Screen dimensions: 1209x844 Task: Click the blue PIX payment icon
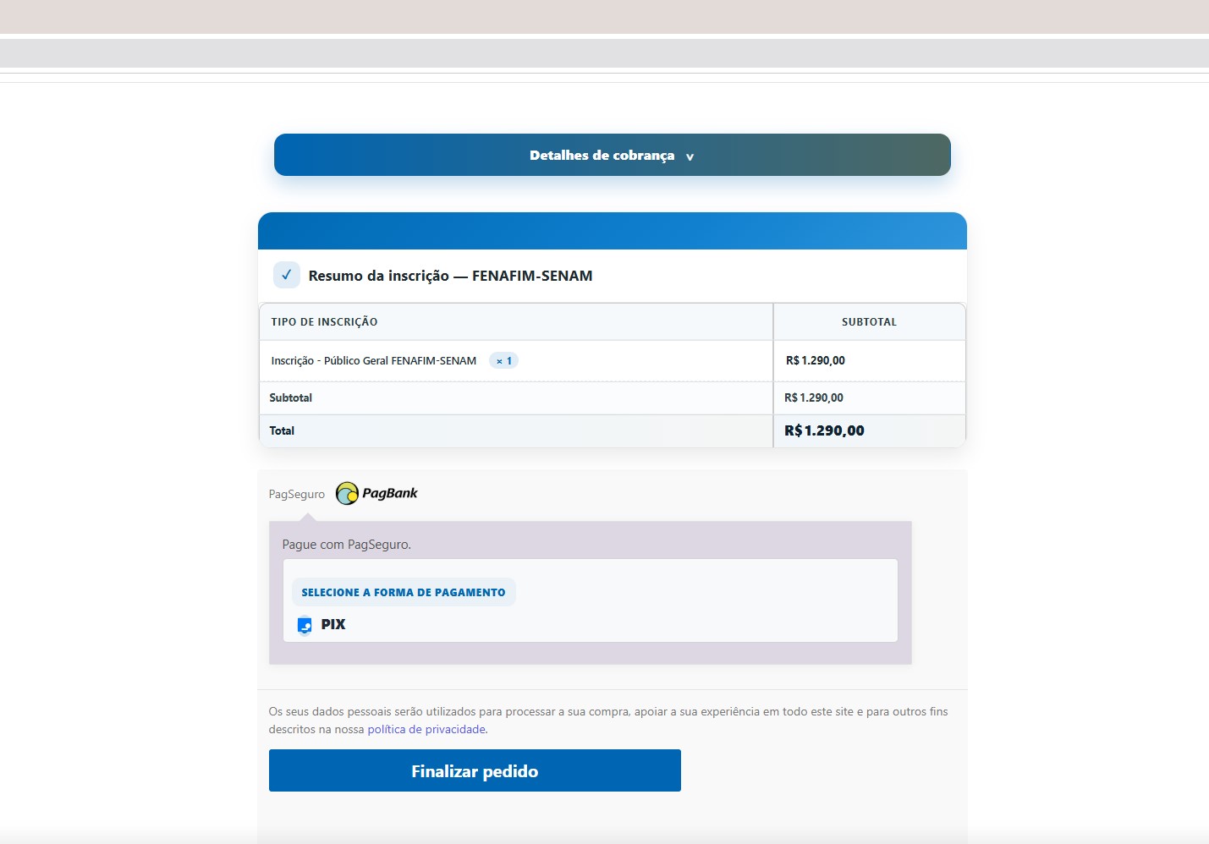[305, 625]
